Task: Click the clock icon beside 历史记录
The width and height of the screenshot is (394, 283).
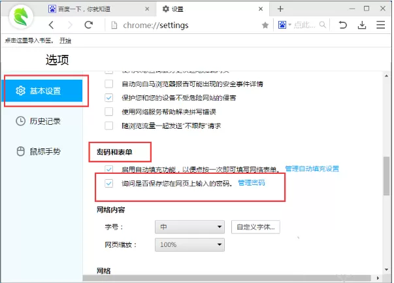Action: [x=20, y=121]
